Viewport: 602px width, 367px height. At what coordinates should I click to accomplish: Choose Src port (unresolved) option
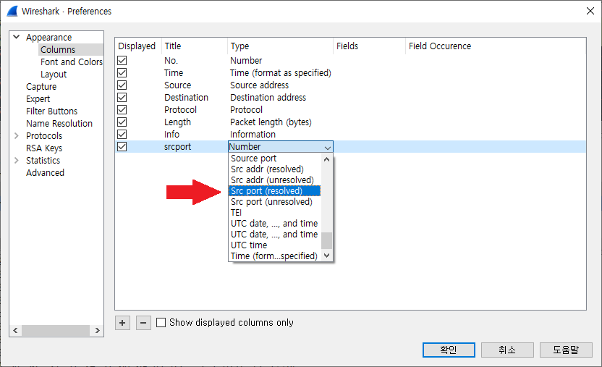click(x=274, y=201)
